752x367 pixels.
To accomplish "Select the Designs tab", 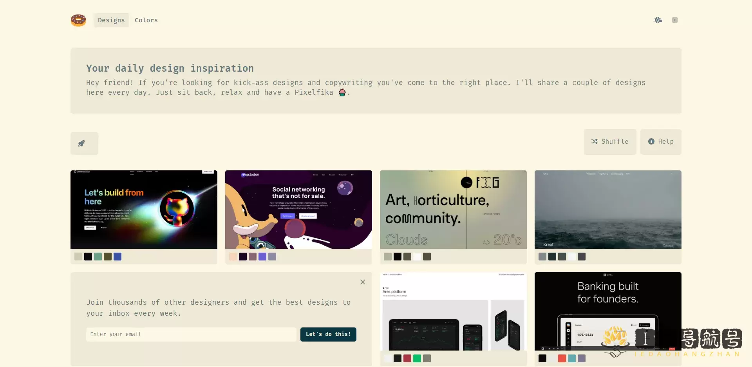I will (x=111, y=20).
